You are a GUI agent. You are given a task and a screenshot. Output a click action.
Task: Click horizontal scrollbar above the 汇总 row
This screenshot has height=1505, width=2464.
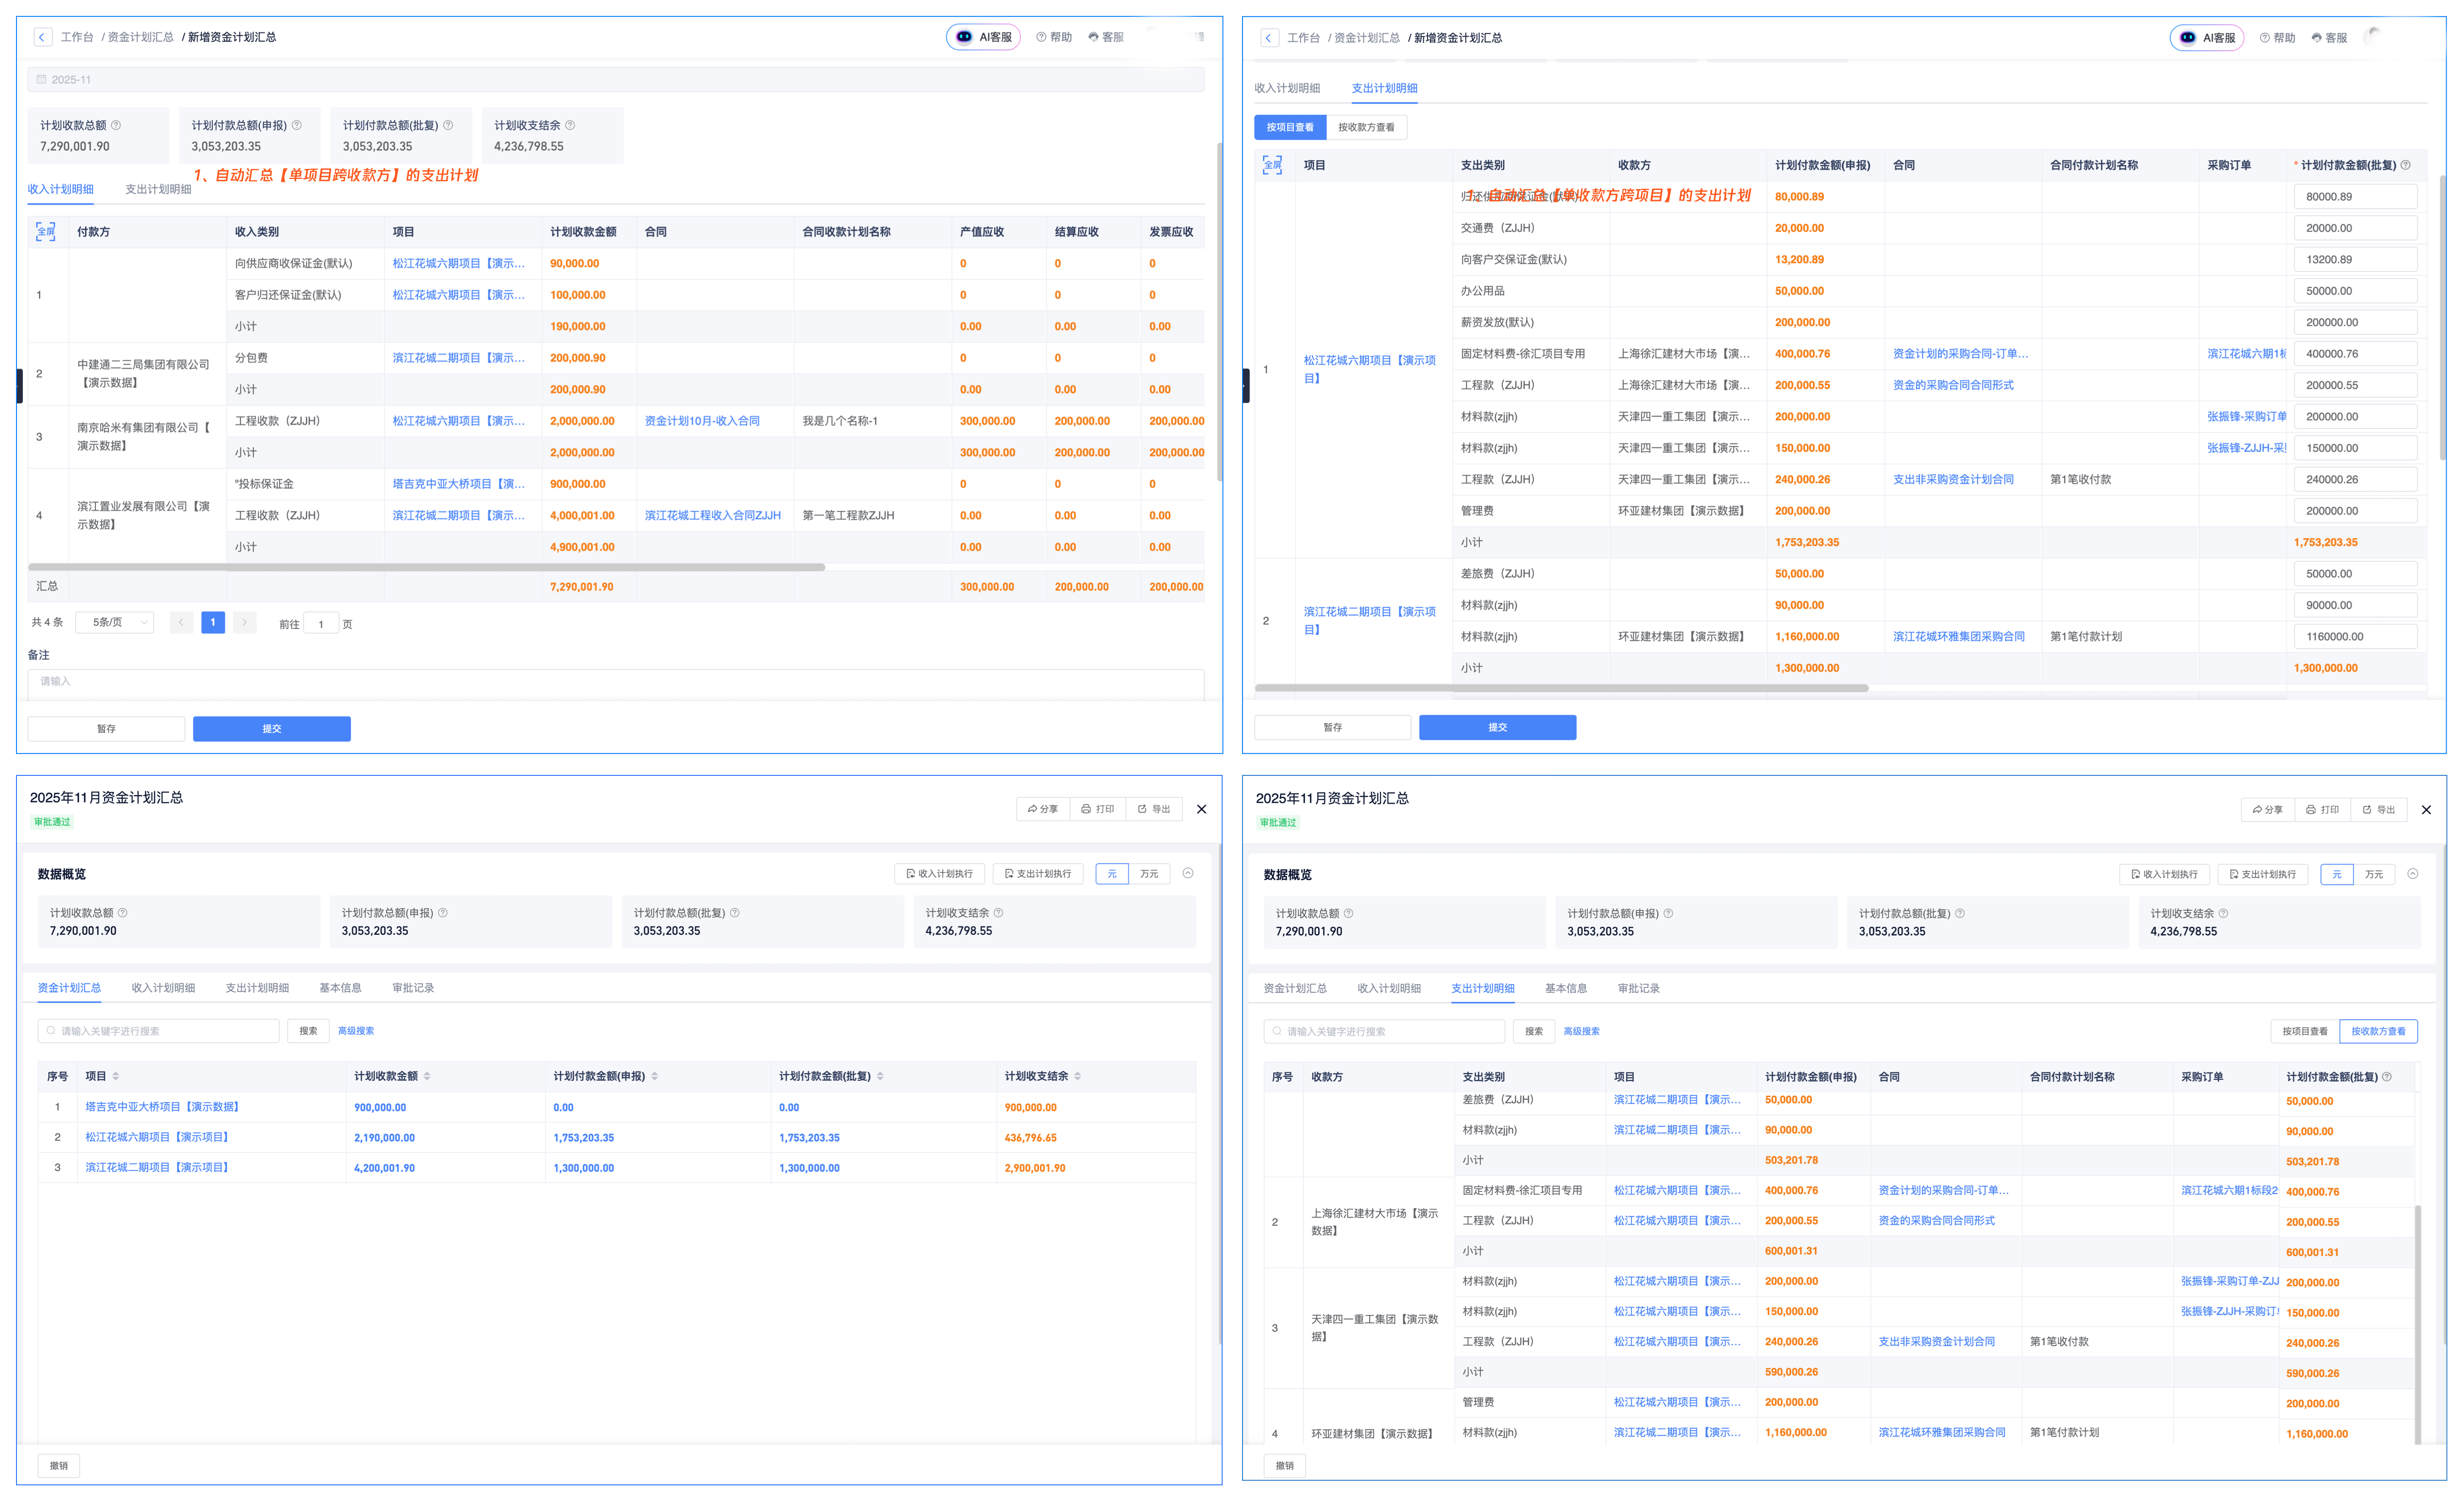427,567
